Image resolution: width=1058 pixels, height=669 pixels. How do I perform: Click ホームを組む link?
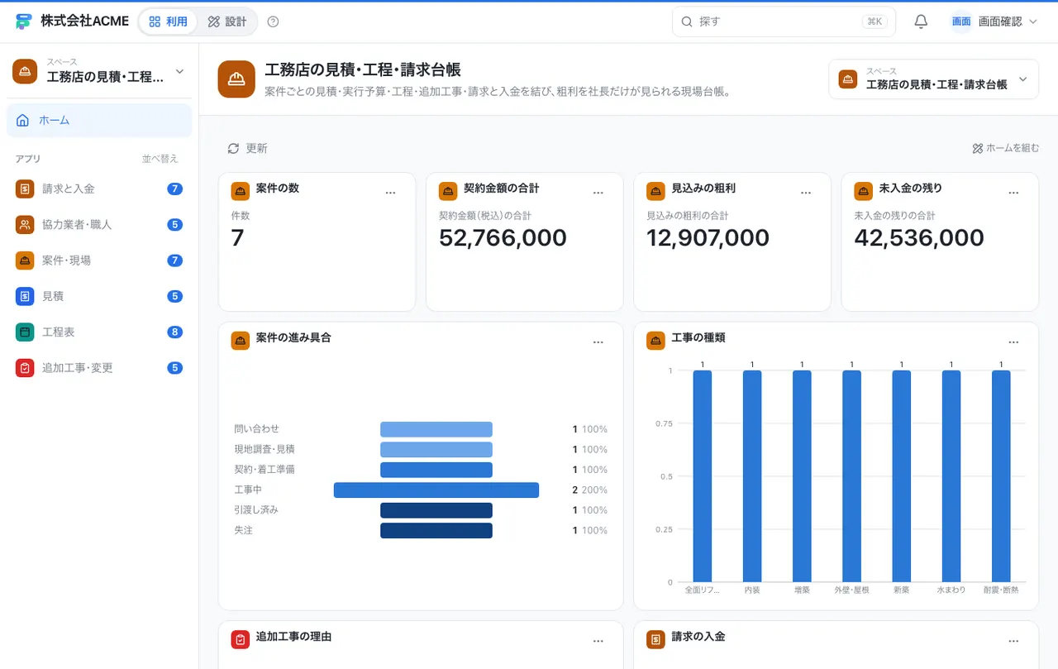tap(1006, 149)
